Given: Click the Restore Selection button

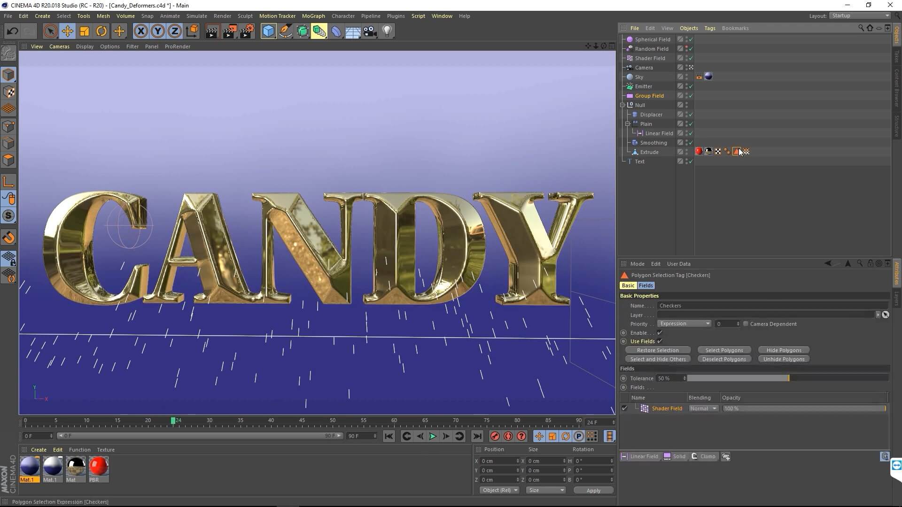Looking at the screenshot, I should (657, 350).
